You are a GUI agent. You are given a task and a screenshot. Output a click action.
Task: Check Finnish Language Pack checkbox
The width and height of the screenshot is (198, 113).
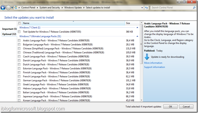19,72
